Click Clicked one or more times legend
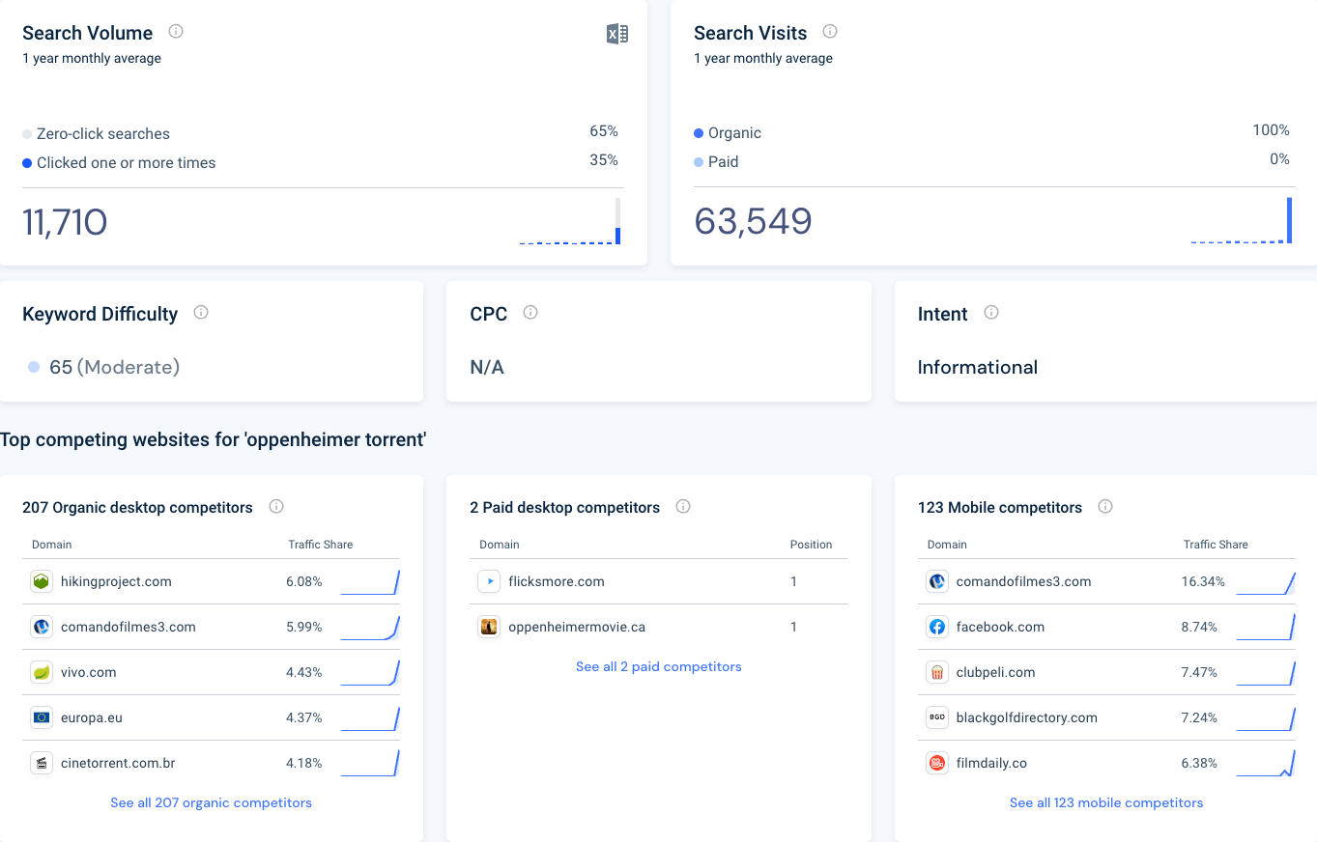This screenshot has height=842, width=1317. click(119, 162)
